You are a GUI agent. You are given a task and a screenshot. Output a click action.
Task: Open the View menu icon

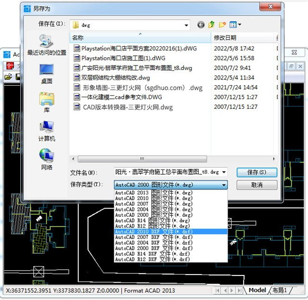235,25
